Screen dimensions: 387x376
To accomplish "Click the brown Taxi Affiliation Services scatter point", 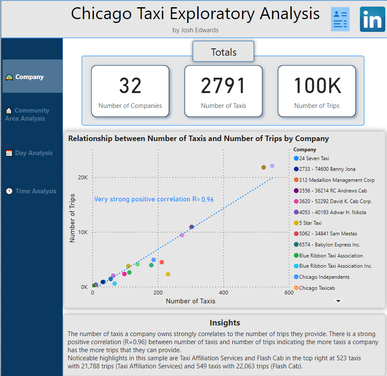I will point(264,167).
